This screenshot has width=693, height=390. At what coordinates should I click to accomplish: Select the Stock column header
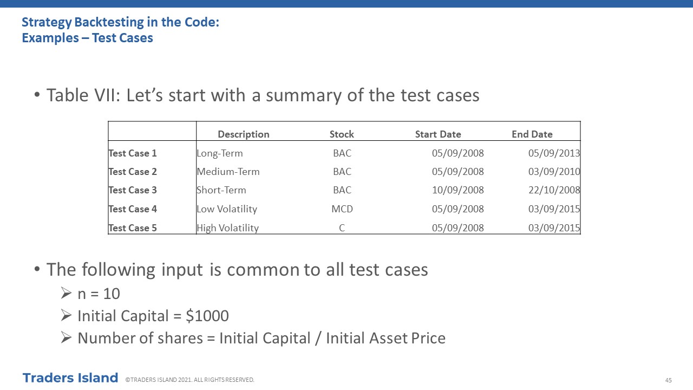coord(342,134)
